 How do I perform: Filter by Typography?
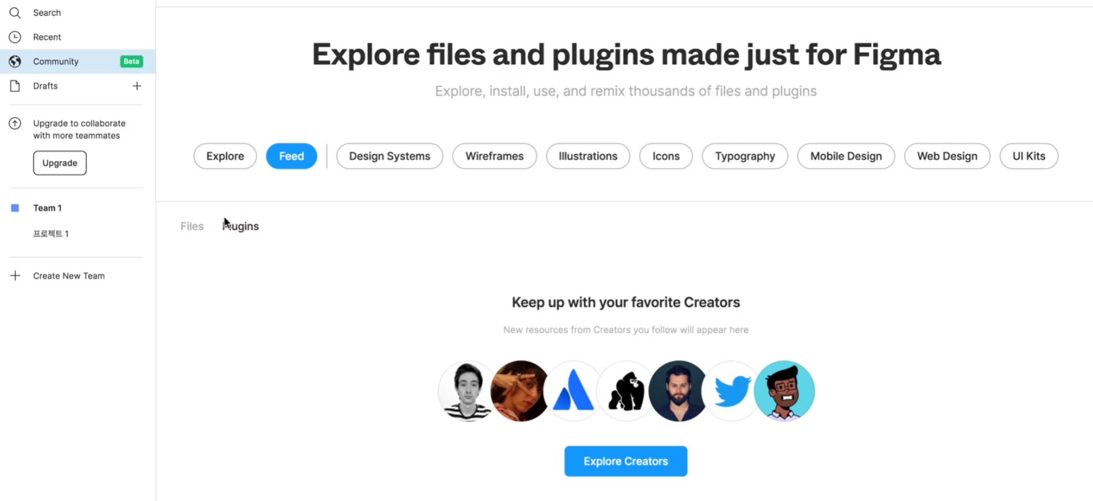745,156
